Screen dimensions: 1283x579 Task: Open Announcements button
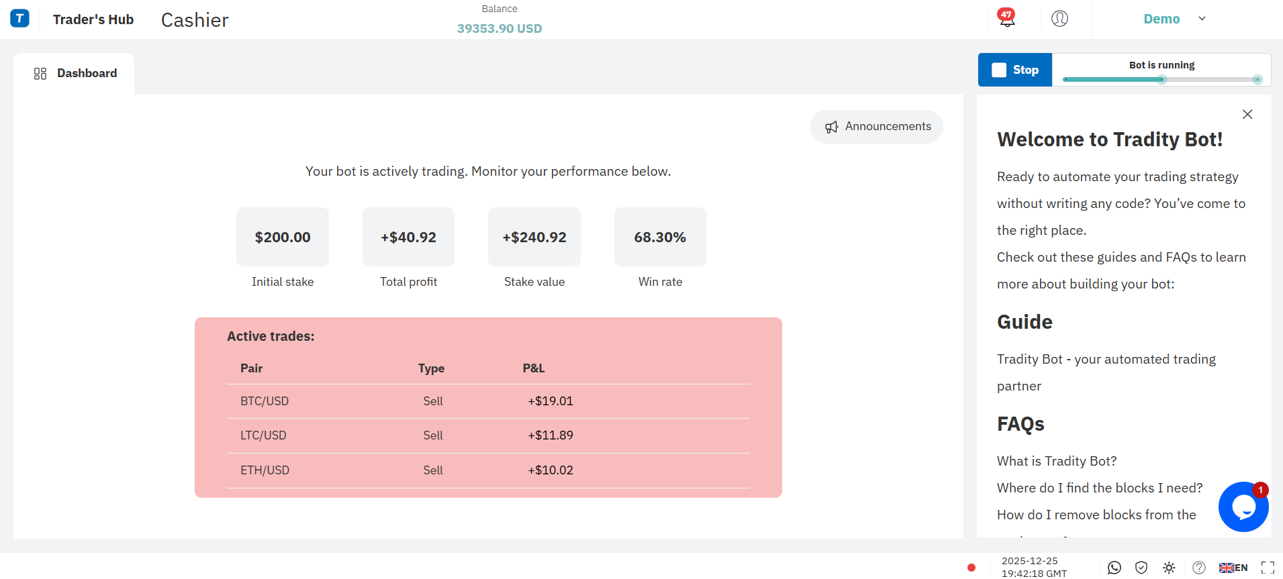tap(876, 127)
